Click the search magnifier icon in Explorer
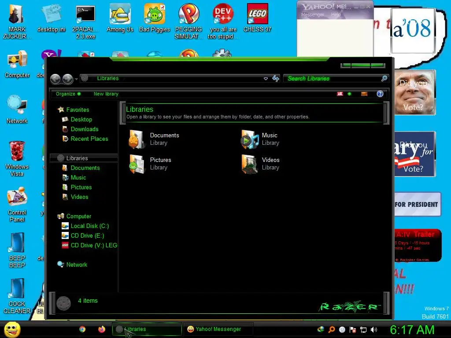Image resolution: width=451 pixels, height=338 pixels. click(384, 78)
